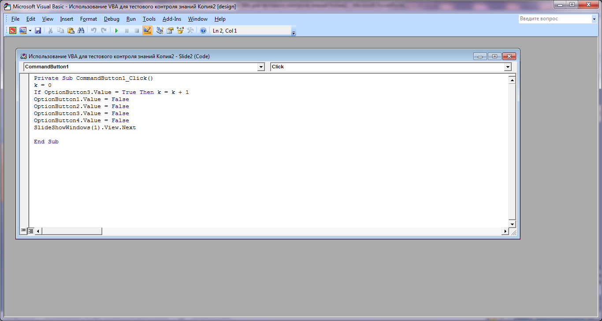The width and height of the screenshot is (602, 321).
Task: Open the Format menu
Action: pos(89,19)
